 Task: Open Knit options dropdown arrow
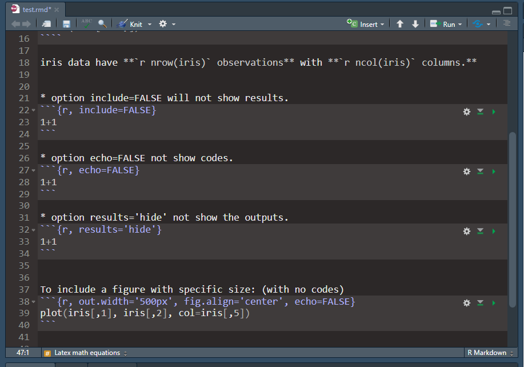[149, 25]
